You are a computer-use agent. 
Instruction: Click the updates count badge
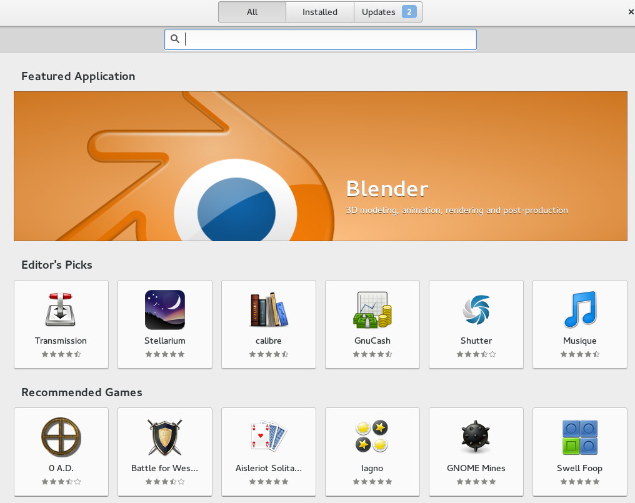[x=409, y=12]
